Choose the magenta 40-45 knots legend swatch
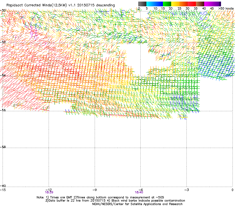 (208, 4)
